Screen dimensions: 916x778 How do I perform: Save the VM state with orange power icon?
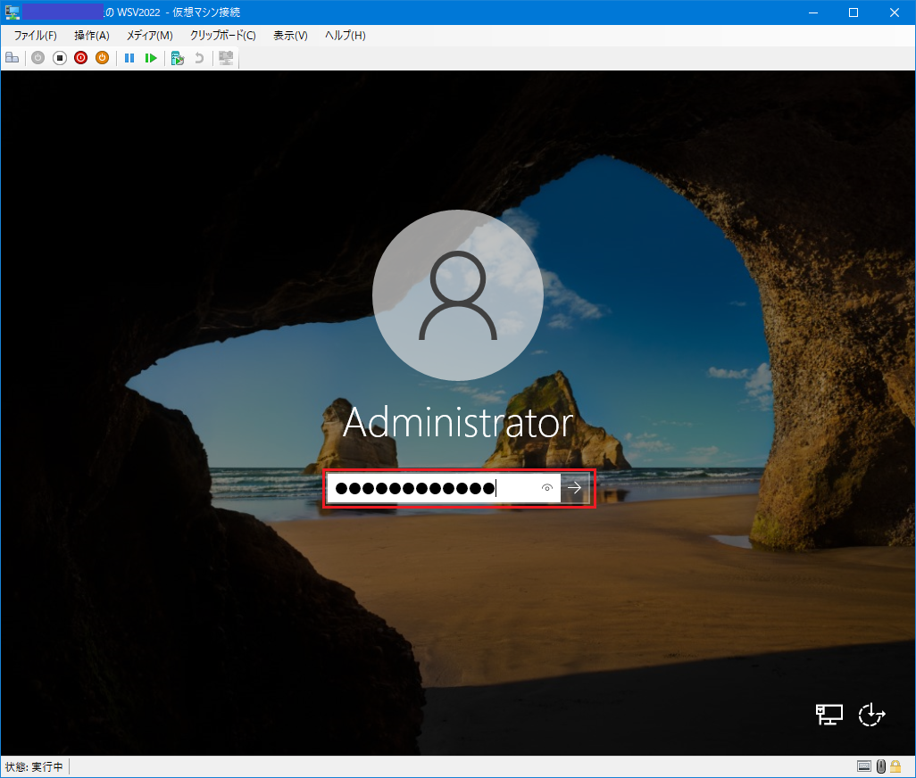pos(102,57)
